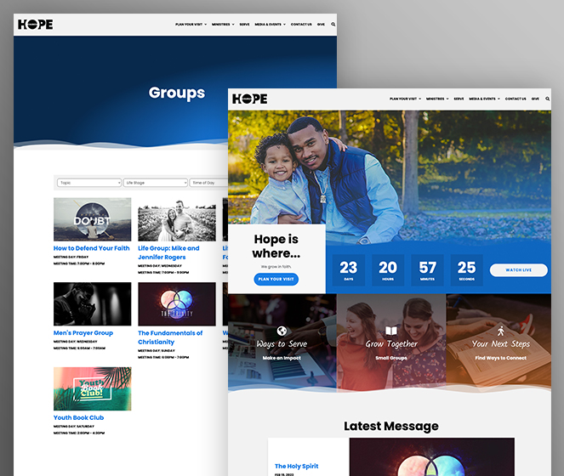Open the Topic filter dropdown
The height and width of the screenshot is (476, 564).
tap(89, 183)
